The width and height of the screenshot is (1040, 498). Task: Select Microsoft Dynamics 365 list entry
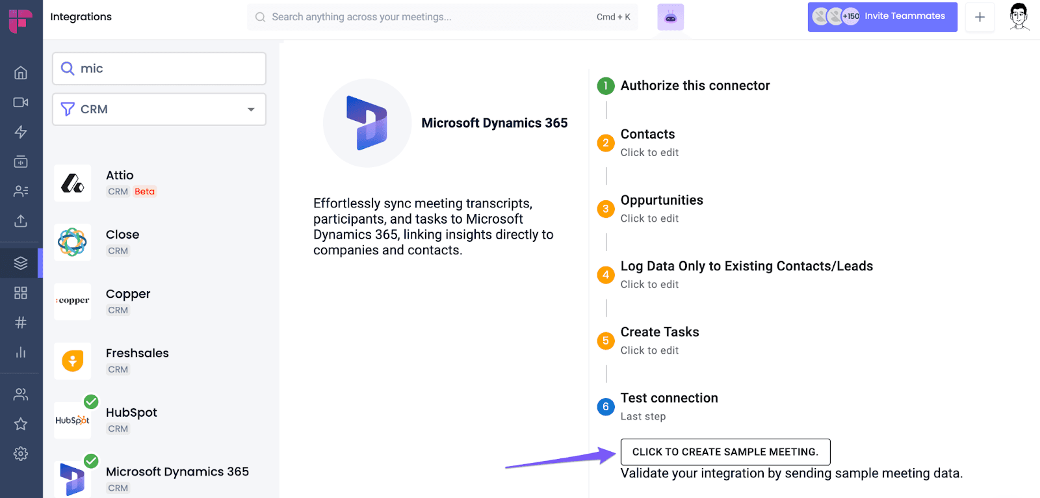click(177, 472)
